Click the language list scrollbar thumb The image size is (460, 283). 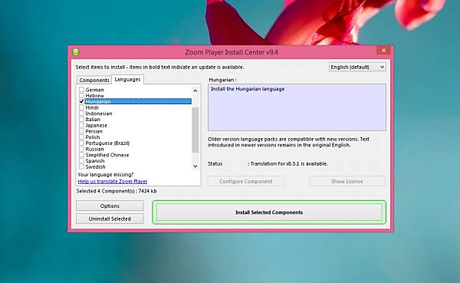pos(195,130)
